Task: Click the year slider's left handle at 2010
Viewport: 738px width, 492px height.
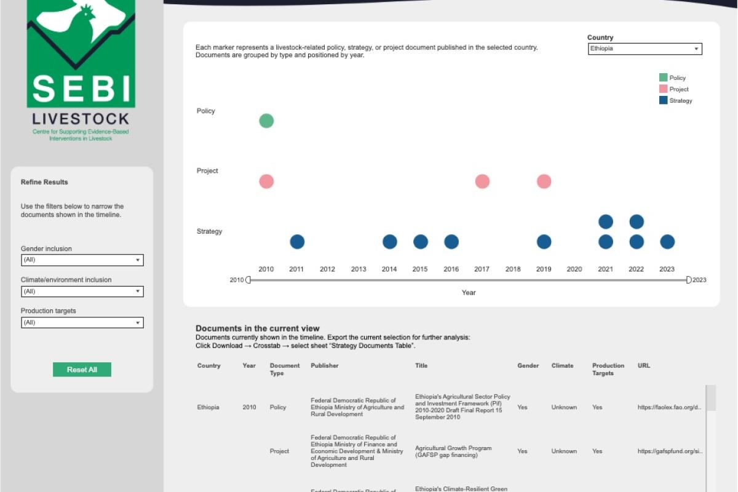Action: pos(248,280)
